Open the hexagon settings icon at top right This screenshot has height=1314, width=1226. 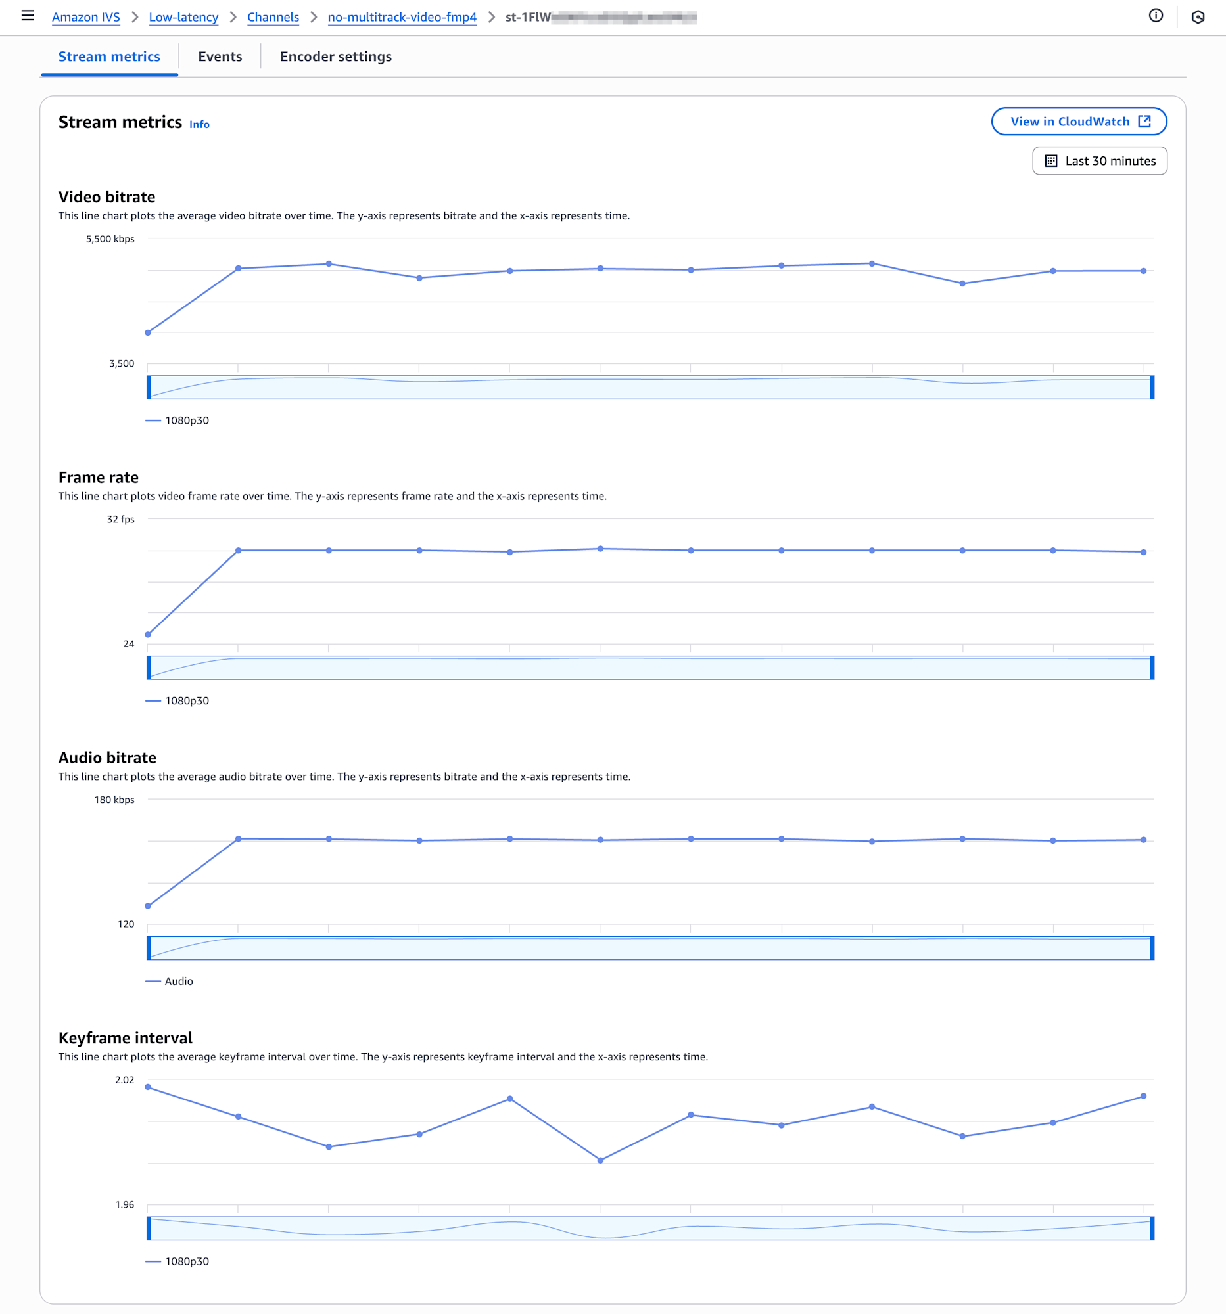[1198, 17]
